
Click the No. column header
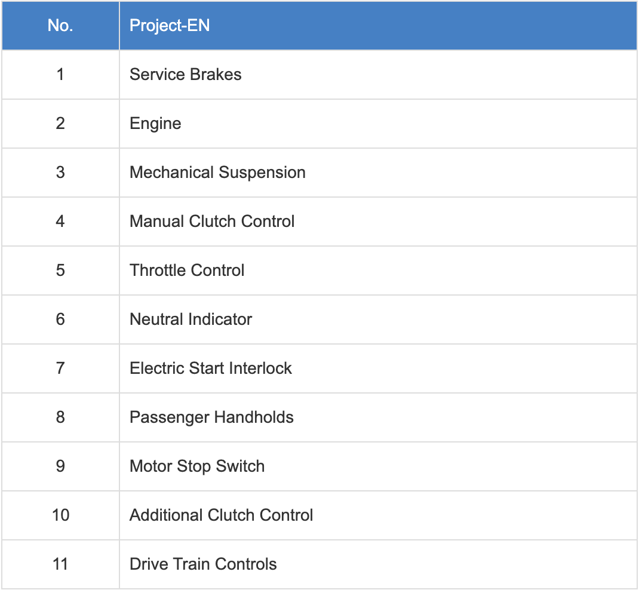pos(60,25)
